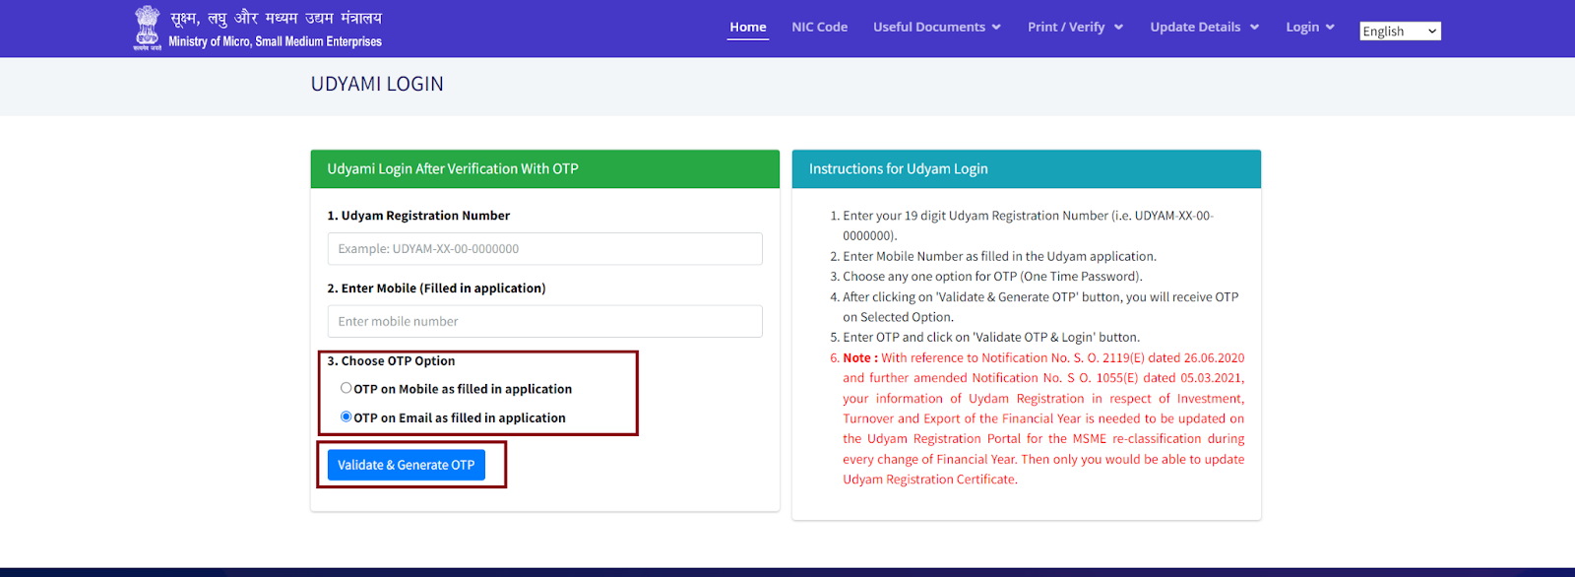Viewport: 1575px width, 577px height.
Task: Click instruction 'Enter OTP and click on Validate OTP & Login'
Action: tap(991, 338)
